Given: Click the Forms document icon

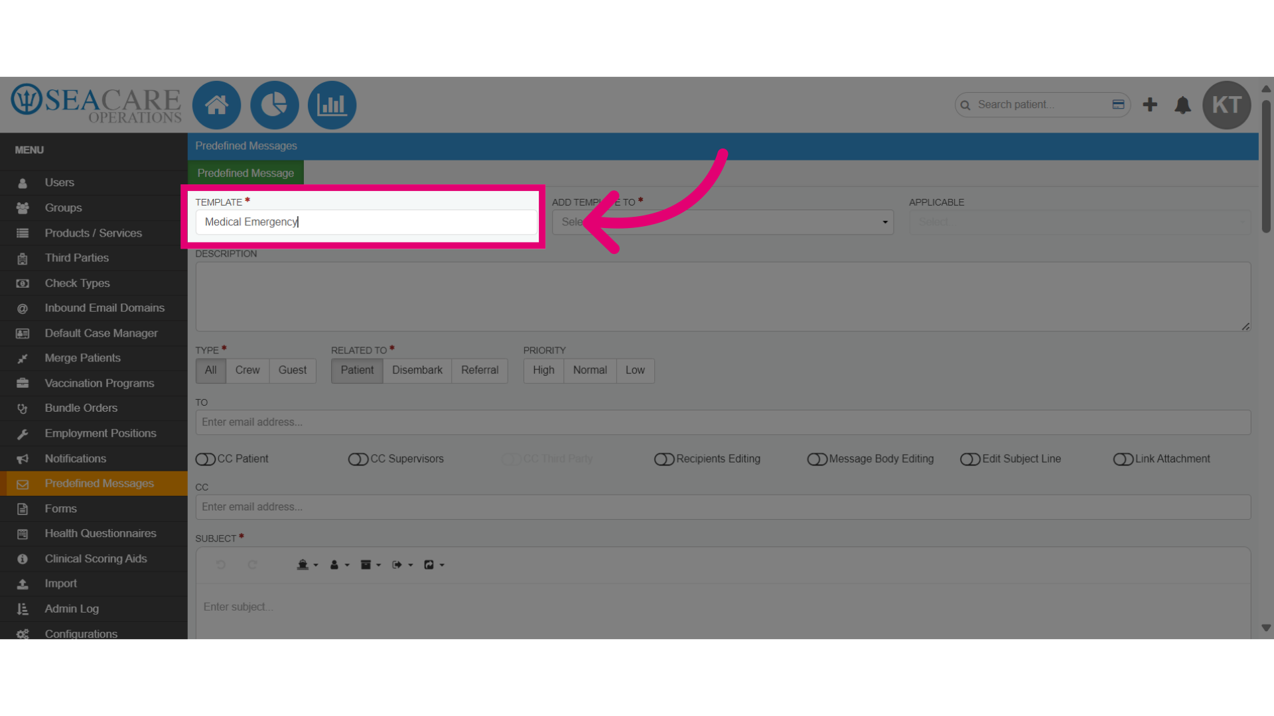Looking at the screenshot, I should (x=23, y=509).
